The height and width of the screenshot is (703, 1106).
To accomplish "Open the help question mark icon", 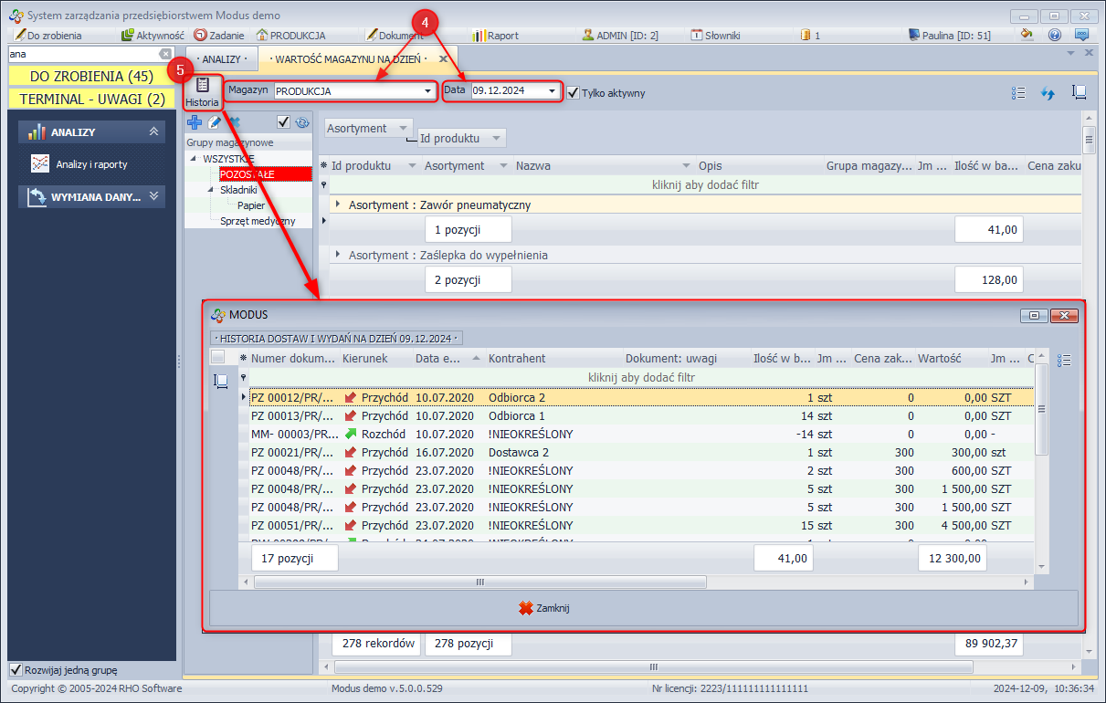I will tap(1055, 36).
